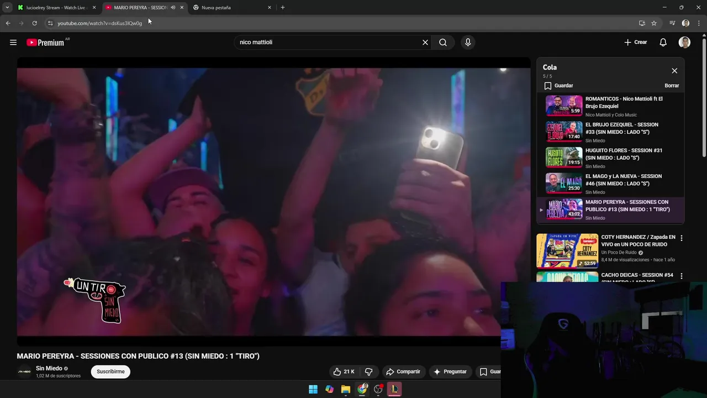Open YouTube notifications bell

click(663, 42)
